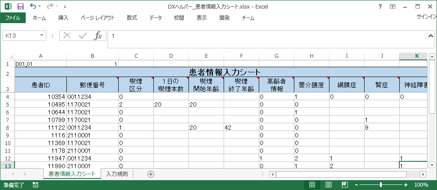Click the macro recording icon in status bar
437x190 pixels.
click(36, 185)
